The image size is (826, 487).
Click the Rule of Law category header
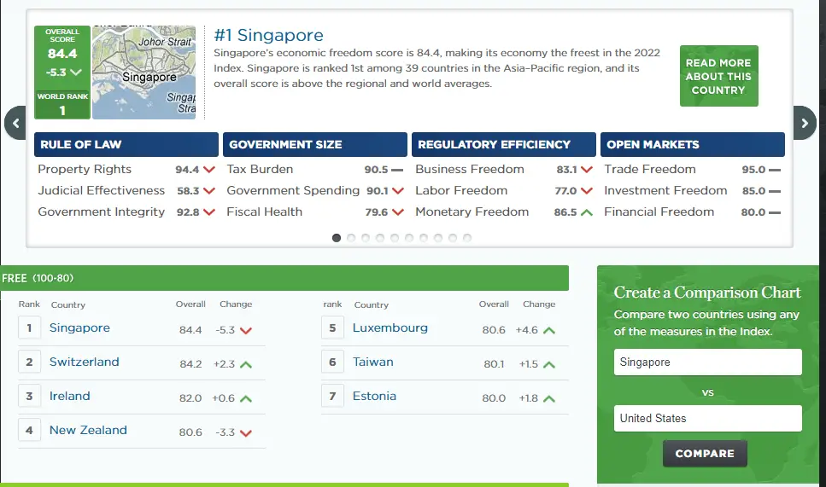pyautogui.click(x=126, y=145)
